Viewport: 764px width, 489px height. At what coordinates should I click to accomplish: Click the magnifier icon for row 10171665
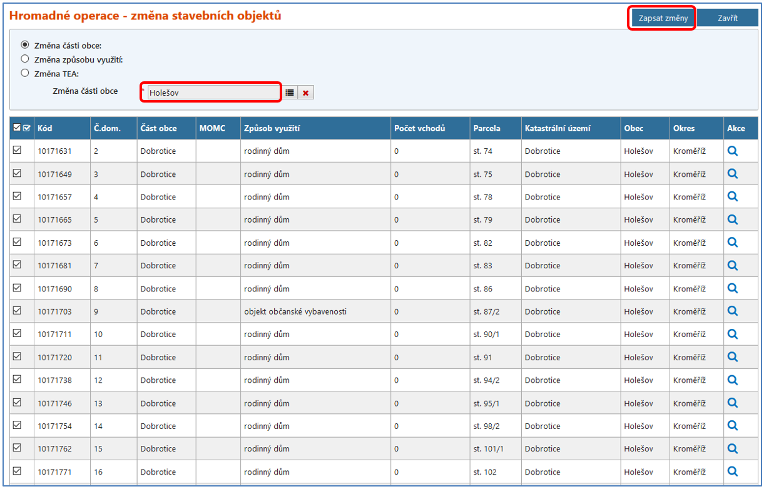[732, 219]
